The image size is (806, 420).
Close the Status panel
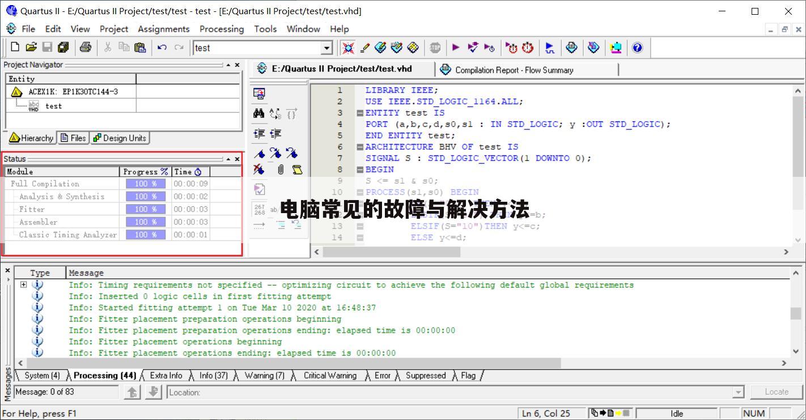pyautogui.click(x=237, y=159)
